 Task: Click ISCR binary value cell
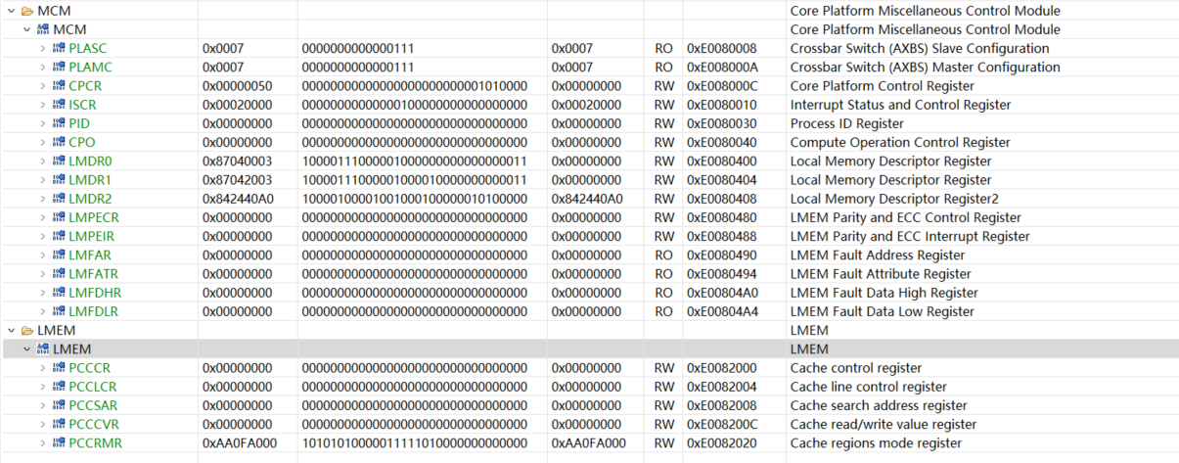(415, 105)
